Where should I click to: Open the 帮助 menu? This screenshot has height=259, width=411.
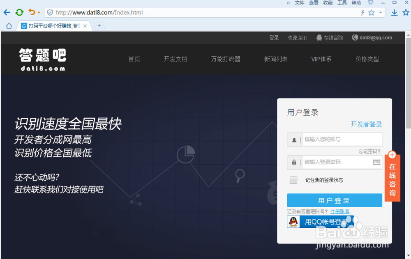[356, 2]
